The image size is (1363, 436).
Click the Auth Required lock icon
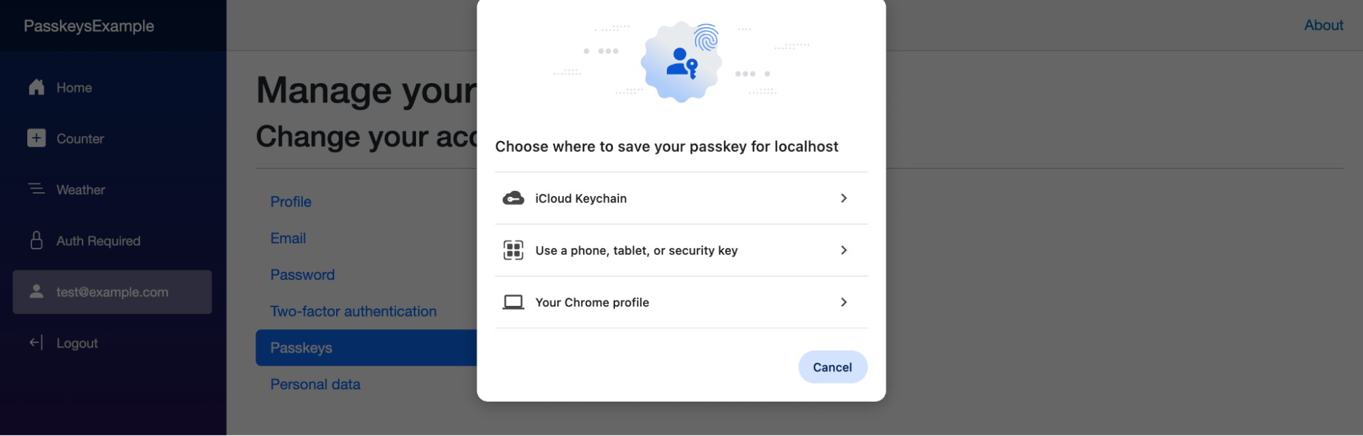tap(37, 240)
